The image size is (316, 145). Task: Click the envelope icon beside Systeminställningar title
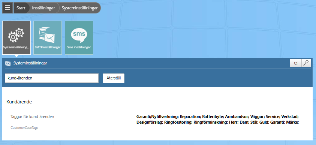[x=8, y=63]
